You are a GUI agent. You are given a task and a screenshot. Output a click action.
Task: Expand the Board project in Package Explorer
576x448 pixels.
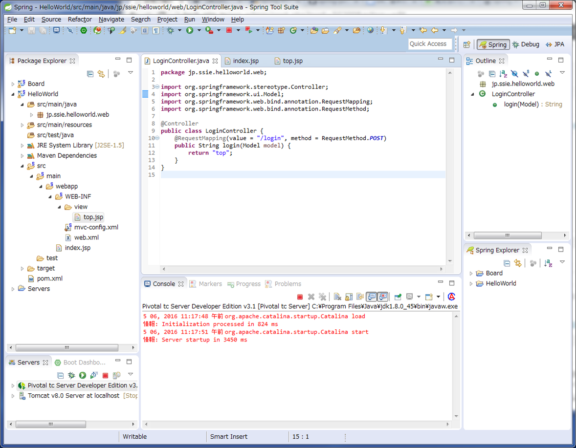pos(13,84)
